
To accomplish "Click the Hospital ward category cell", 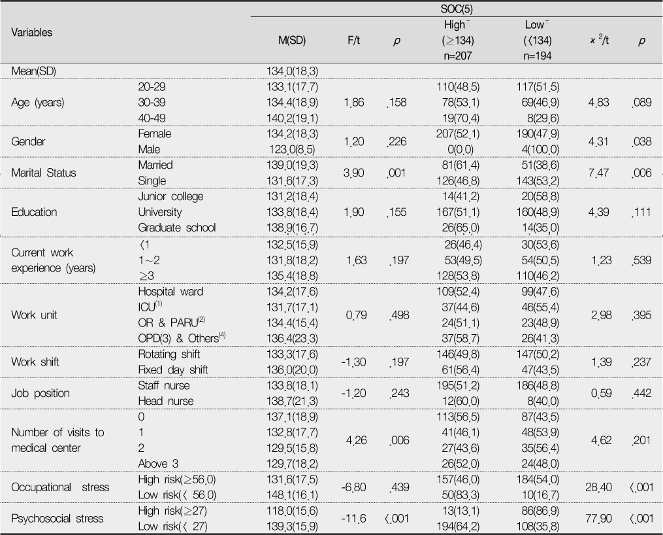I will coord(170,292).
